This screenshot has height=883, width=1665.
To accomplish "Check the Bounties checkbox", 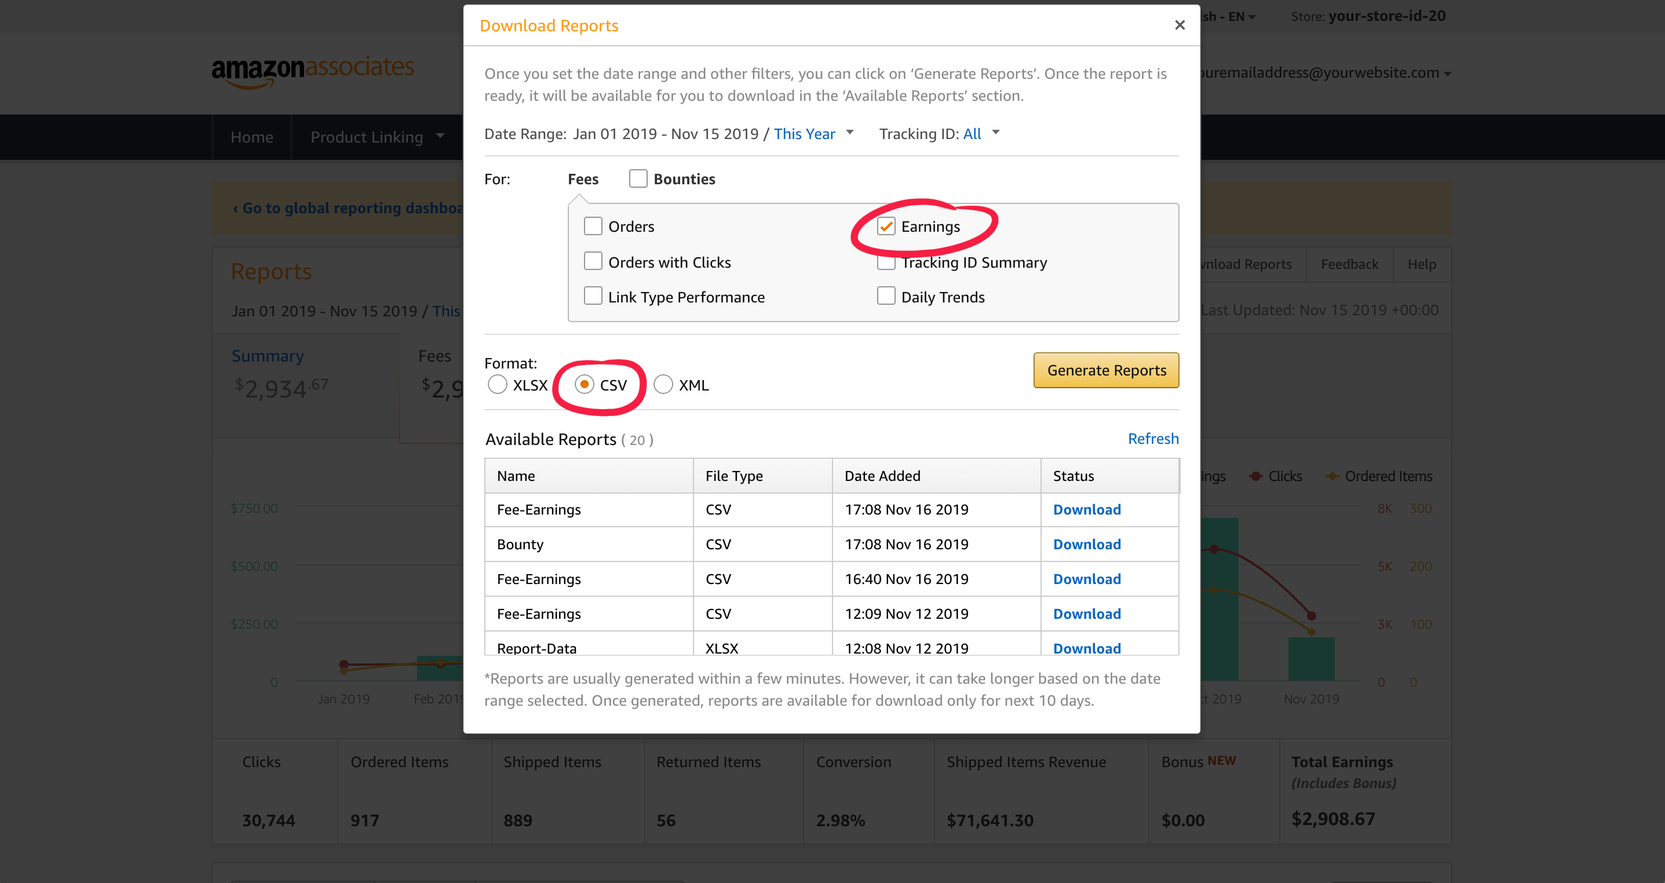I will click(638, 178).
